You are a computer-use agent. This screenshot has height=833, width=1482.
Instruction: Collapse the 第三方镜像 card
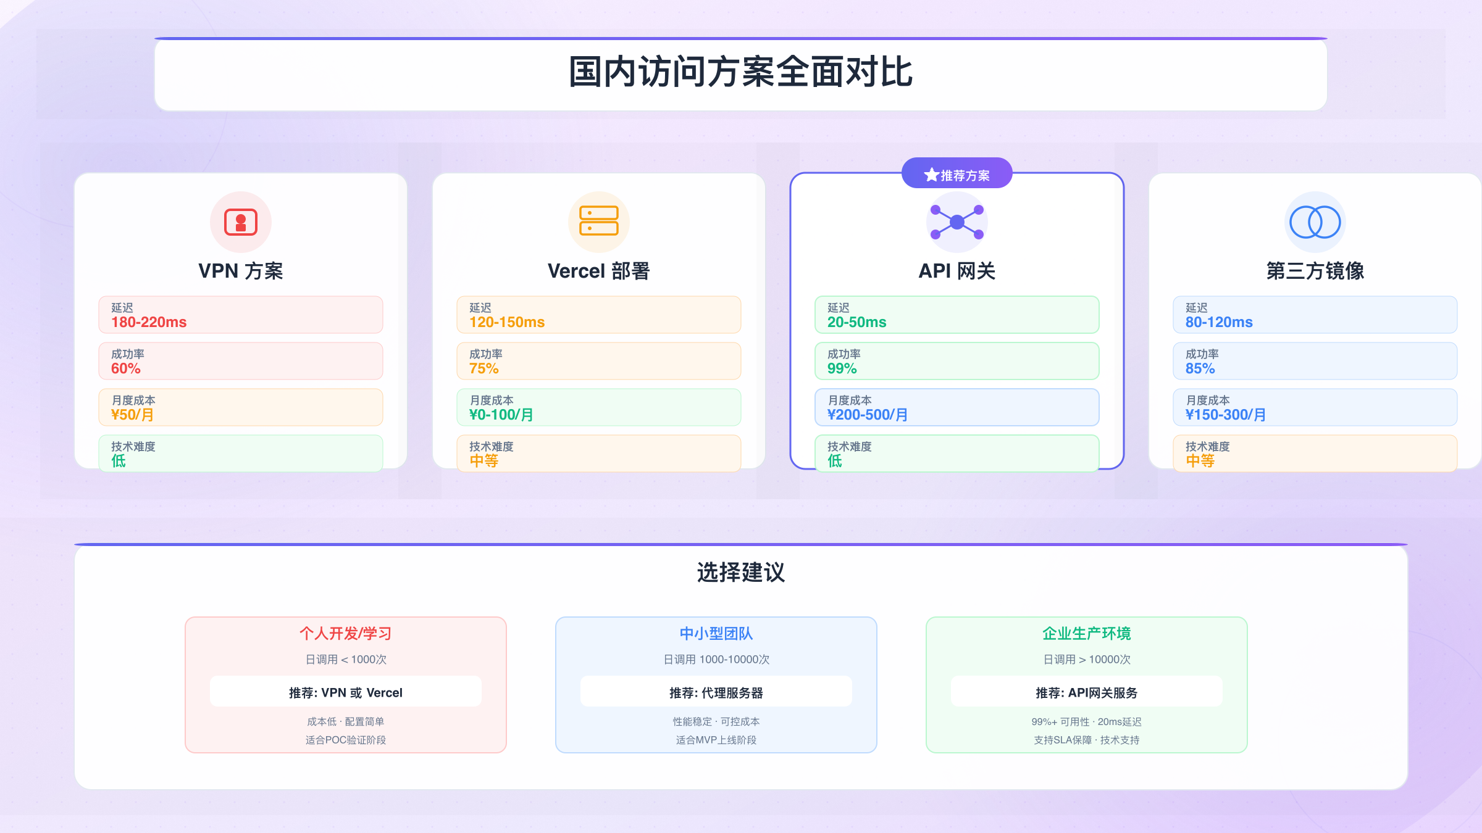coord(1315,270)
